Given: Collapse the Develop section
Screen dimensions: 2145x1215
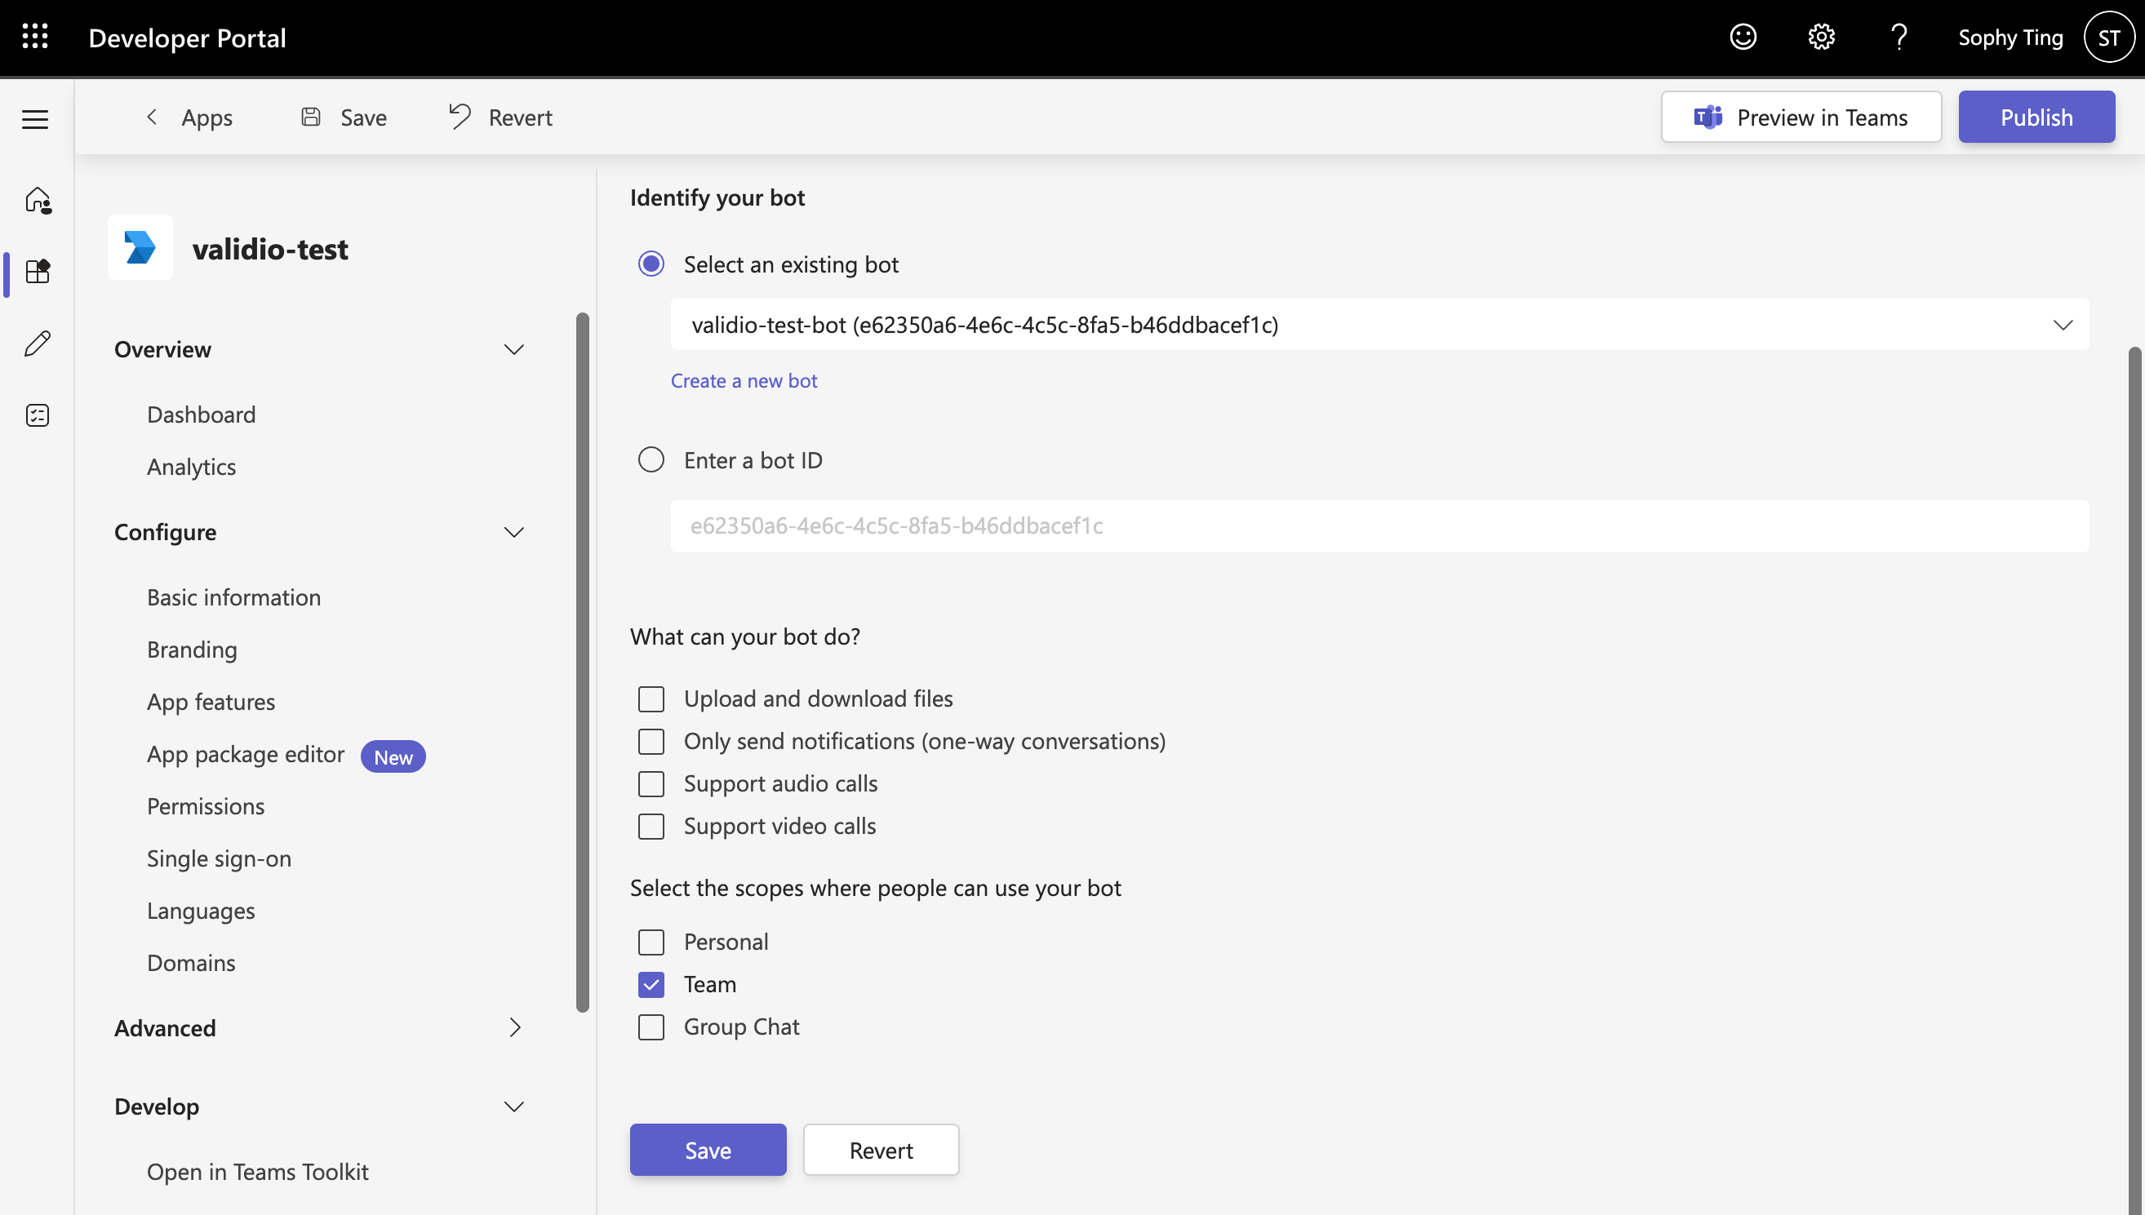Looking at the screenshot, I should (x=514, y=1106).
